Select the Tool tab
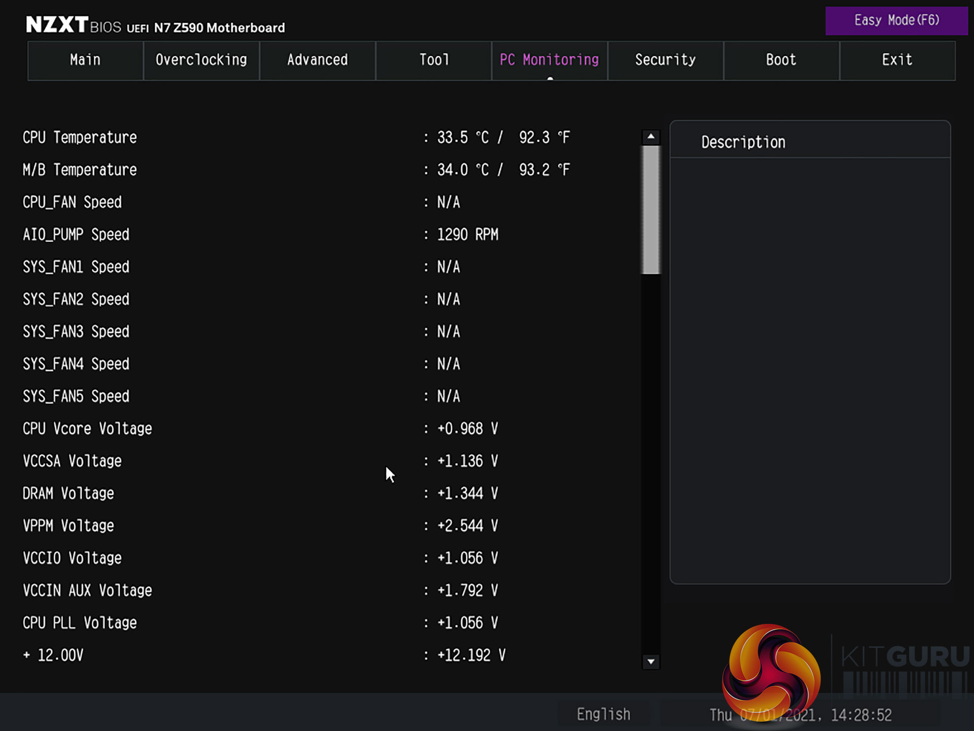Viewport: 974px width, 731px height. point(434,60)
